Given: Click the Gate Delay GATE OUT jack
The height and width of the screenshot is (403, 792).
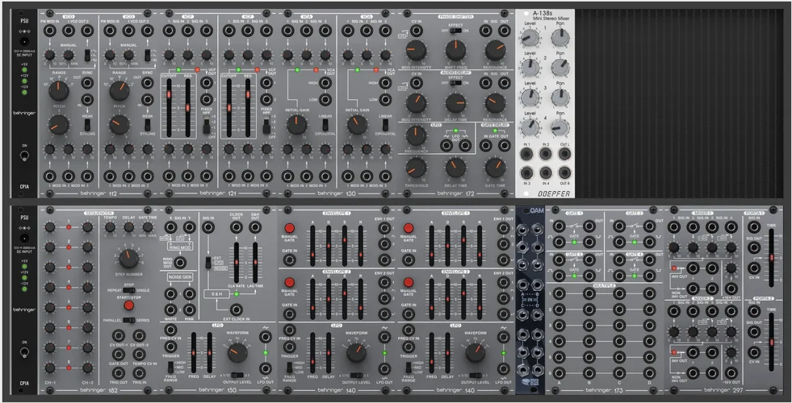Looking at the screenshot, I should pos(504,146).
